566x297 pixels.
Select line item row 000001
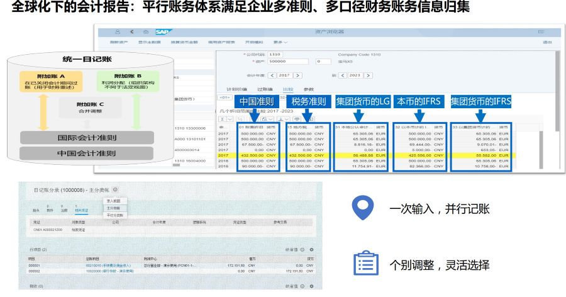point(170,266)
